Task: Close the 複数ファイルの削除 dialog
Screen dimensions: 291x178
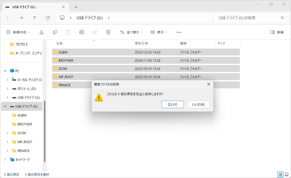Action: pos(209,84)
